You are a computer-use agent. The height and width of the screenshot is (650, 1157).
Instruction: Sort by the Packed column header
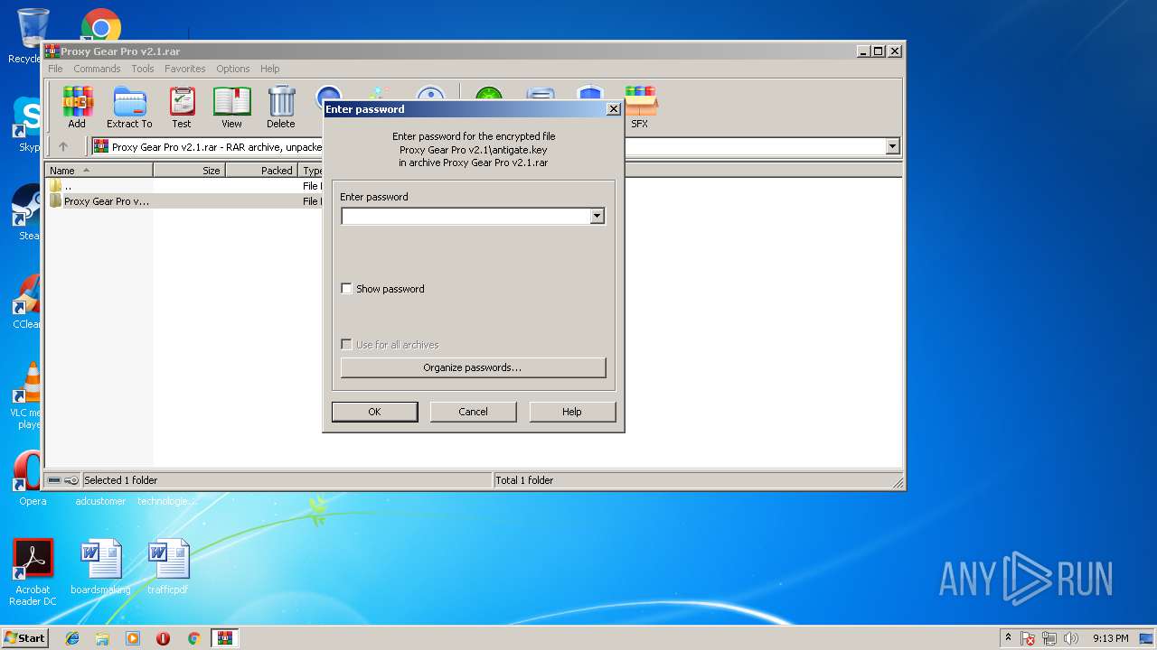click(x=261, y=170)
